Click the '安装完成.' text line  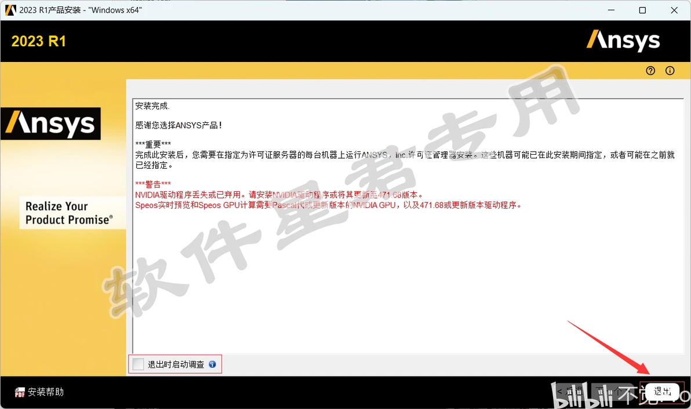point(152,106)
